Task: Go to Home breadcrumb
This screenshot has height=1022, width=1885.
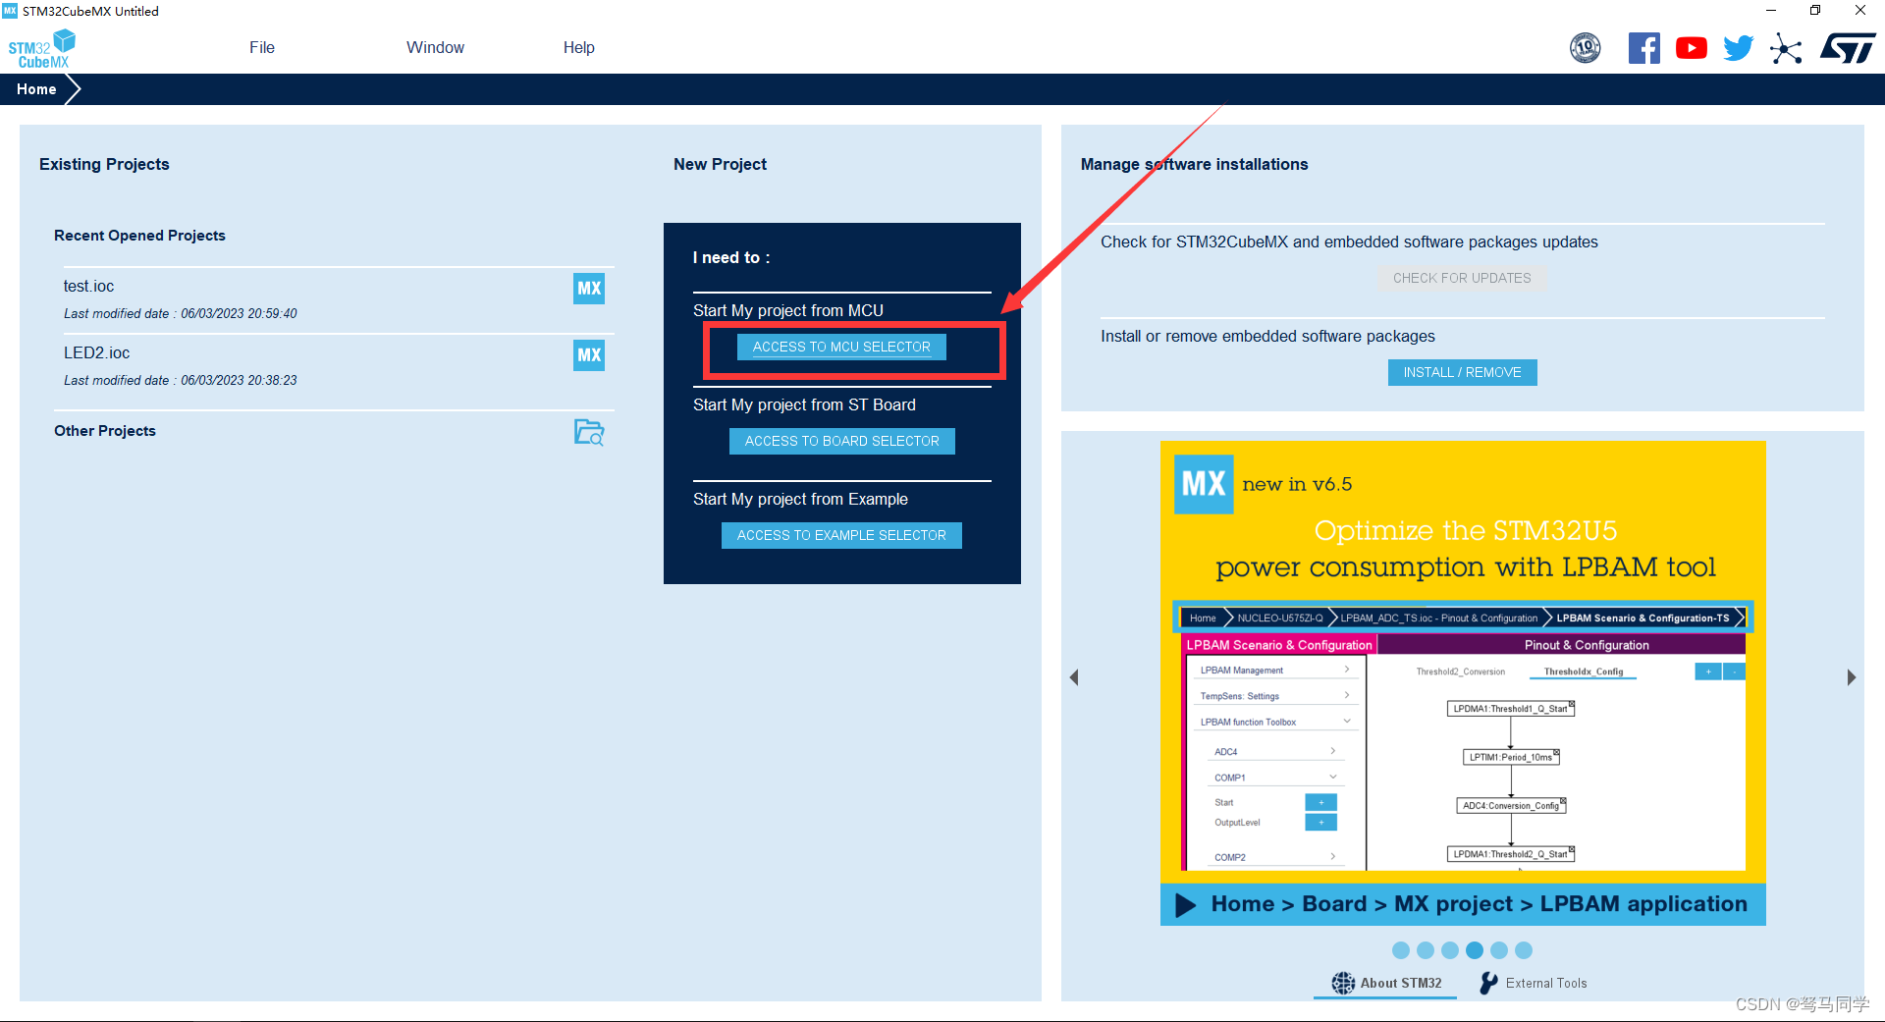Action: pyautogui.click(x=36, y=89)
